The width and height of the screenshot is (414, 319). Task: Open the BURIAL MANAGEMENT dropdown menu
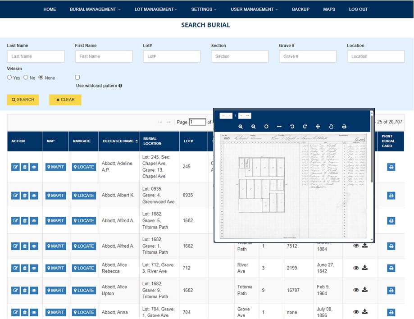(95, 9)
